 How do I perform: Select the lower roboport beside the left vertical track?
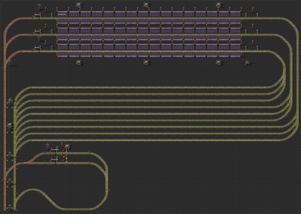[10, 126]
